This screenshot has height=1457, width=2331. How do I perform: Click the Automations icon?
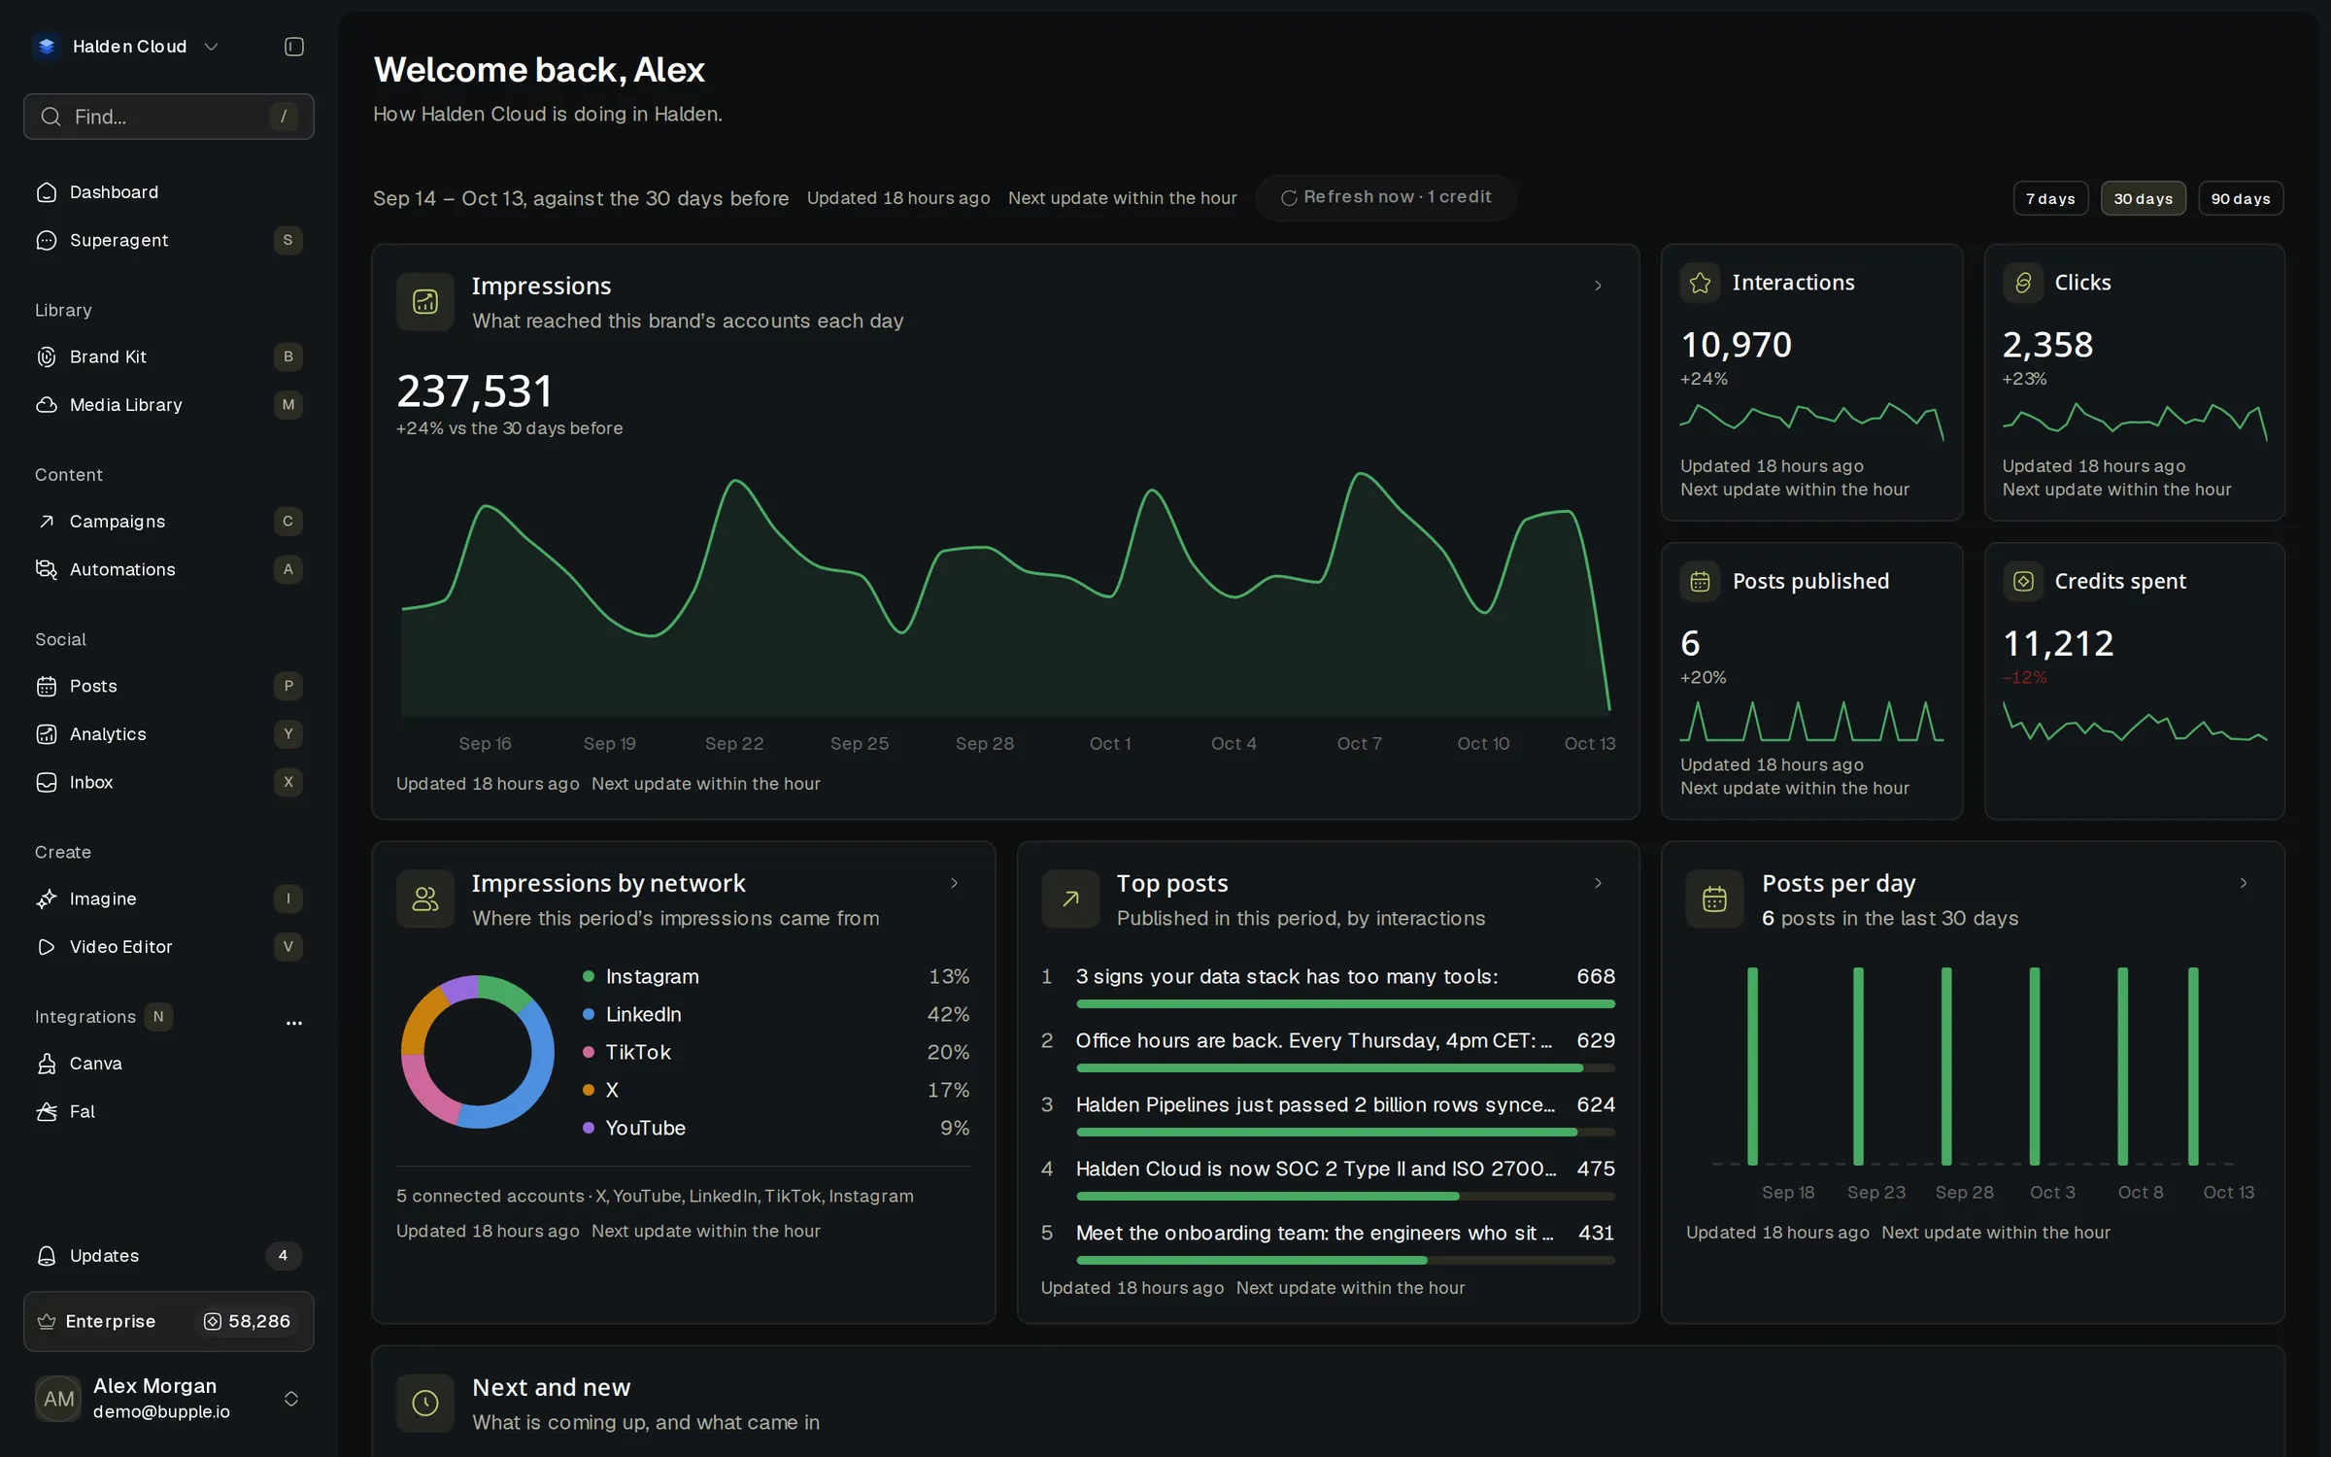[47, 569]
